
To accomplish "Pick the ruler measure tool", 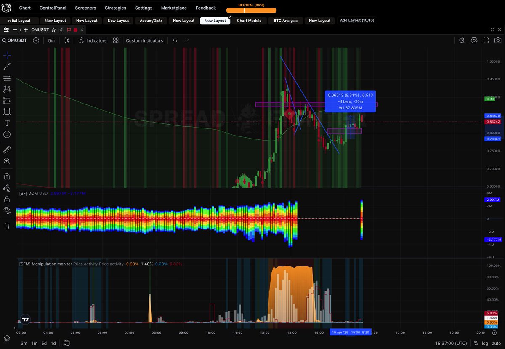I will coord(7,149).
